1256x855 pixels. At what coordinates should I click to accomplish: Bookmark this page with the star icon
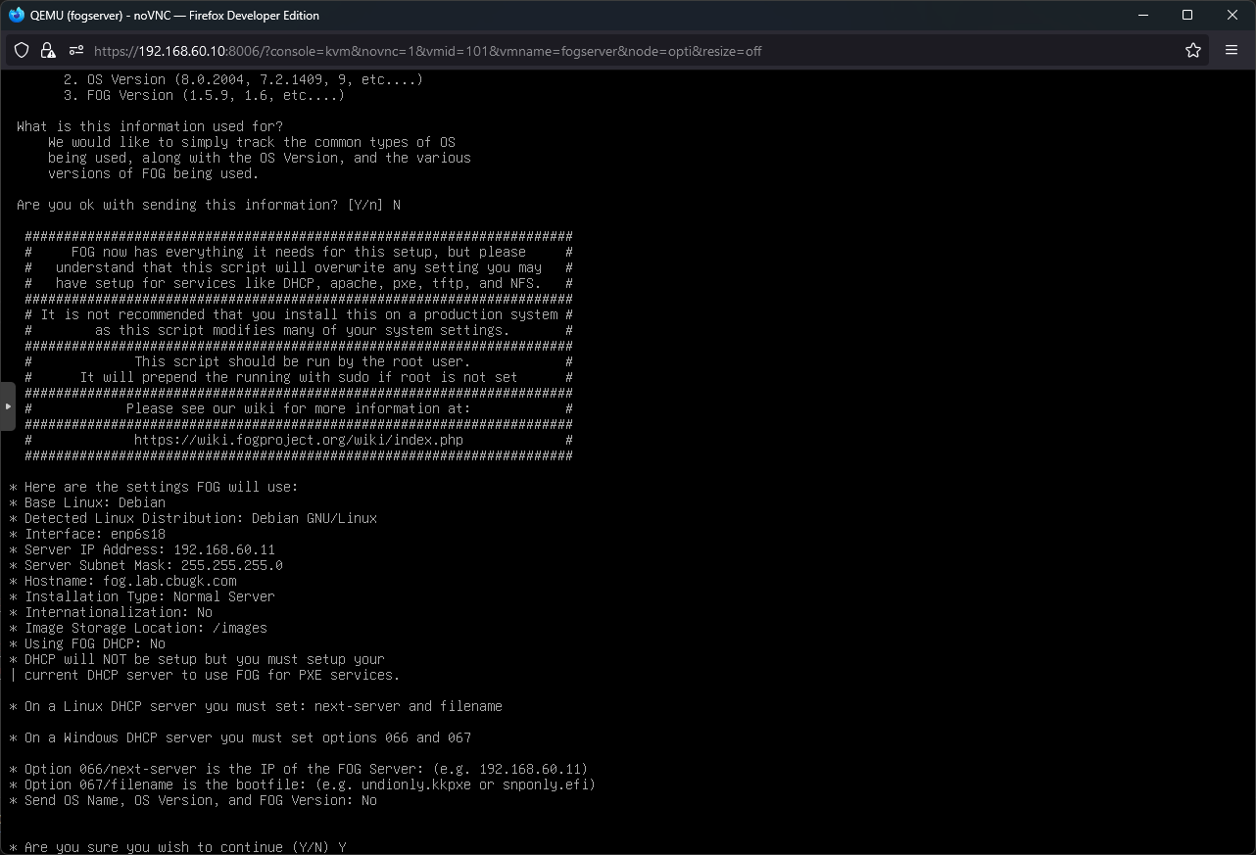(x=1192, y=51)
